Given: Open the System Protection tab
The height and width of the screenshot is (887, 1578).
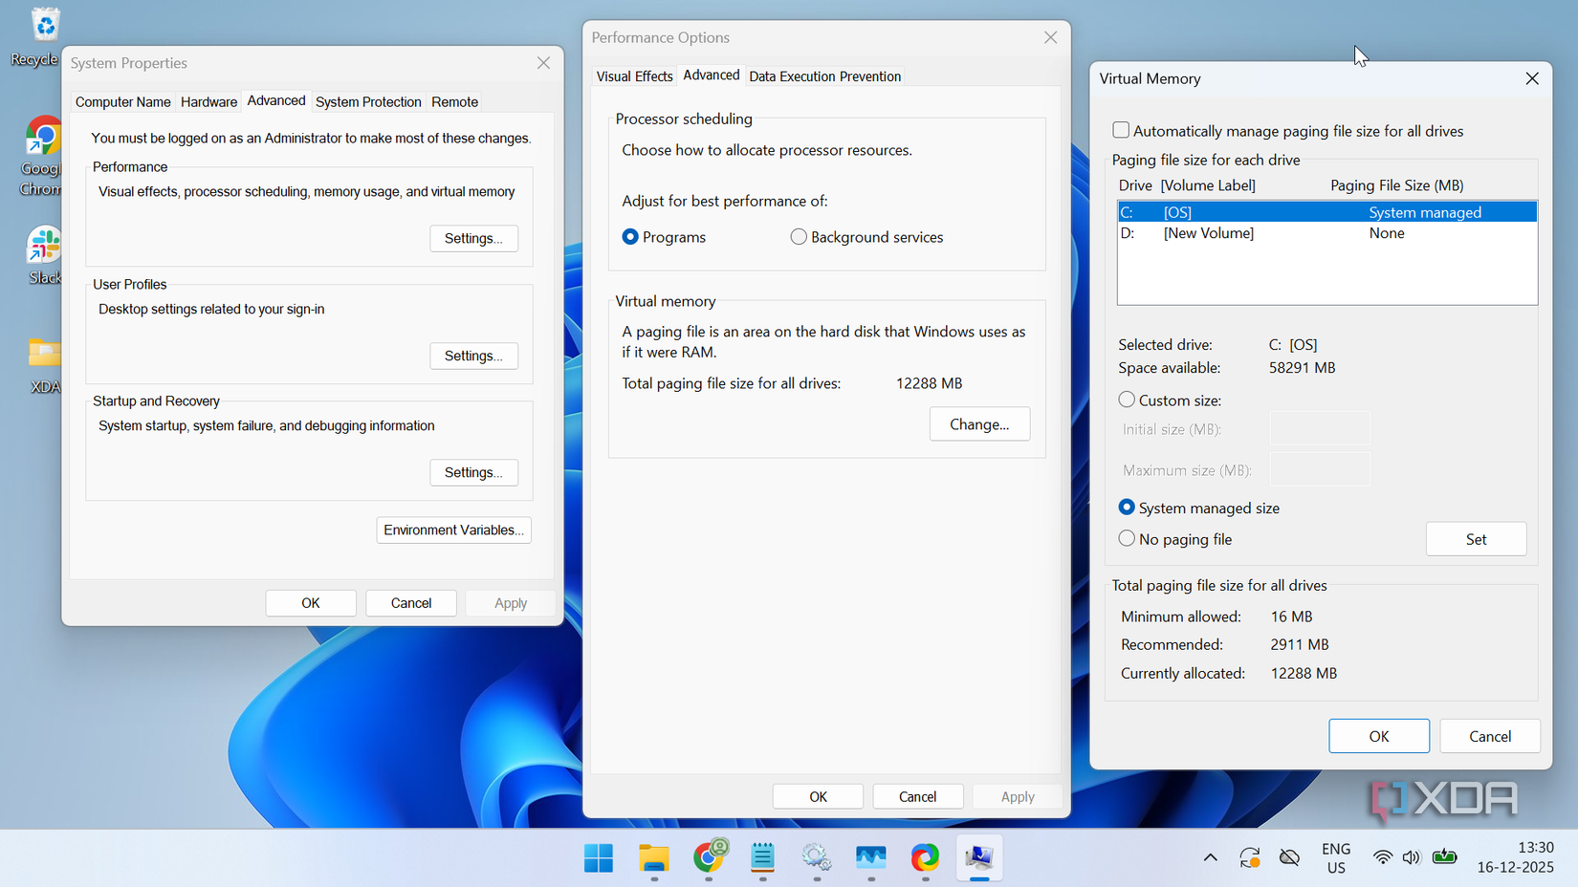Looking at the screenshot, I should click(368, 101).
